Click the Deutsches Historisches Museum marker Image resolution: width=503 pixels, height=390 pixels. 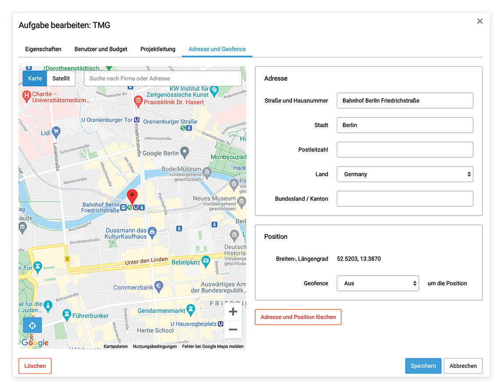tap(235, 236)
